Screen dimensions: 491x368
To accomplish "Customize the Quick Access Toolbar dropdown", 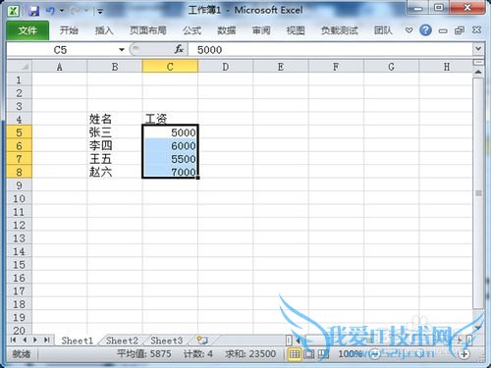I will point(100,12).
